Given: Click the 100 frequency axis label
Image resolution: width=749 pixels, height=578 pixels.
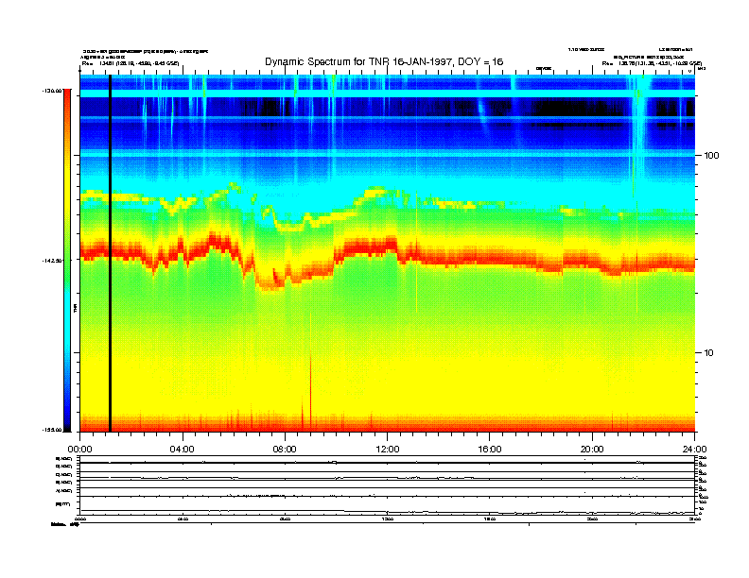Looking at the screenshot, I should 711,156.
